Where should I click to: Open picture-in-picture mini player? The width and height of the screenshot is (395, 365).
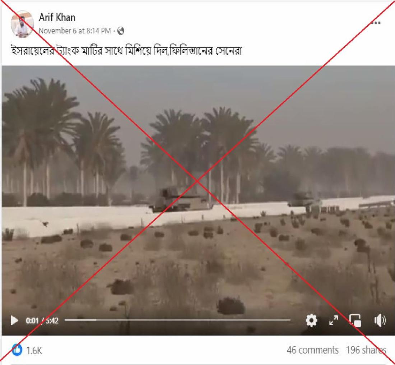pos(355,321)
